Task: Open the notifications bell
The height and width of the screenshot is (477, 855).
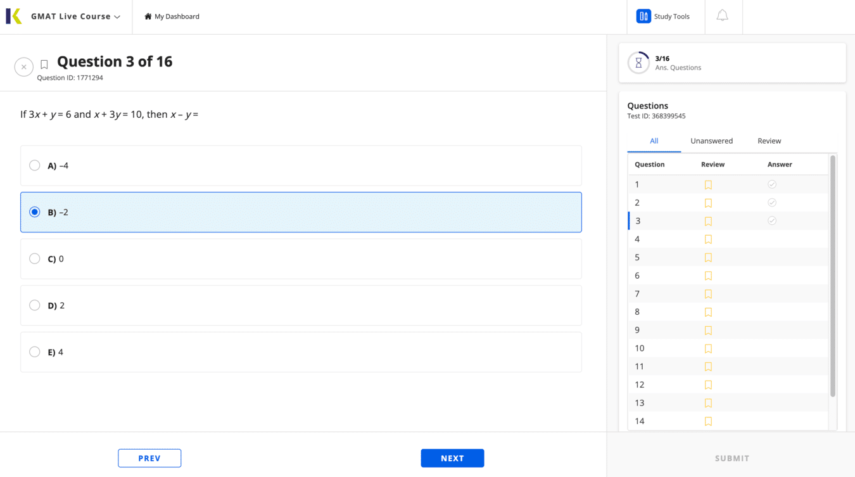Action: (722, 16)
